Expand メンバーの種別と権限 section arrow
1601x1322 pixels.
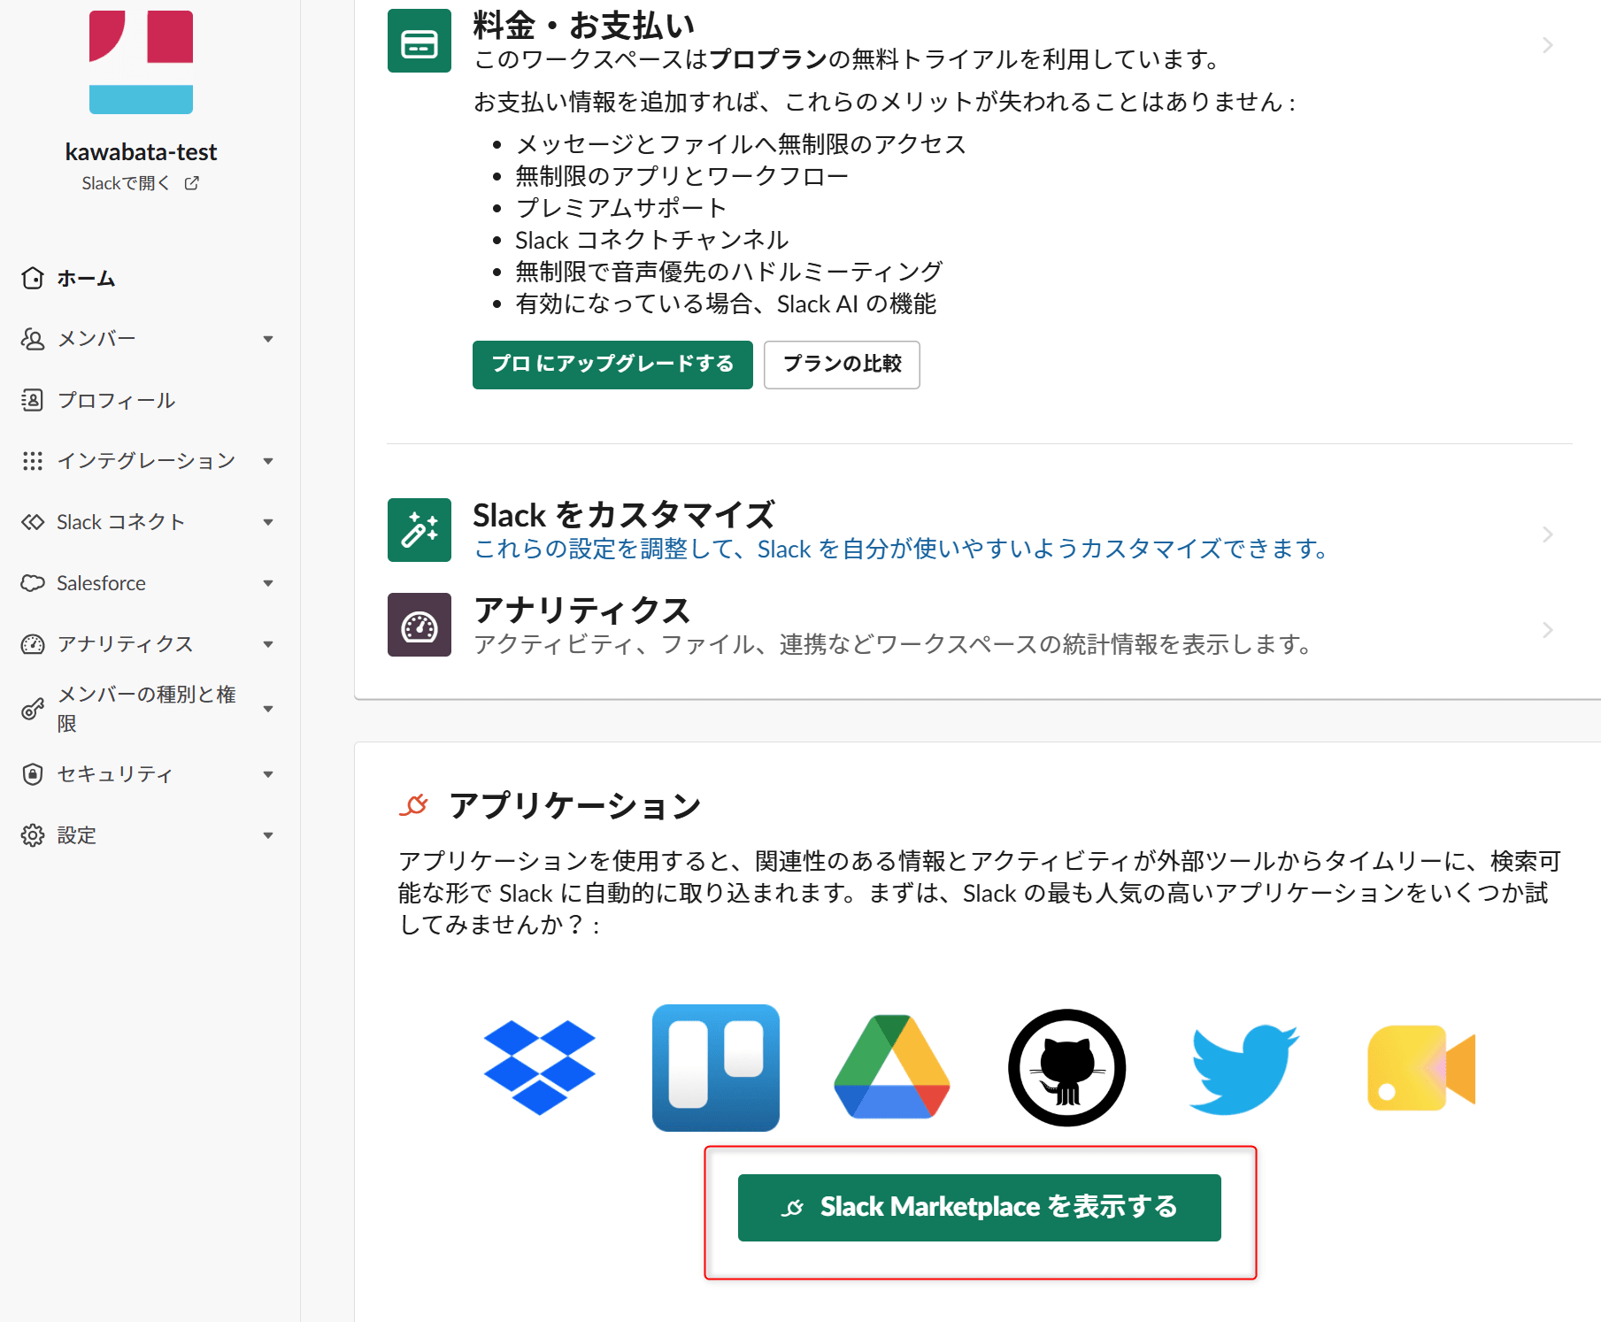coord(268,709)
